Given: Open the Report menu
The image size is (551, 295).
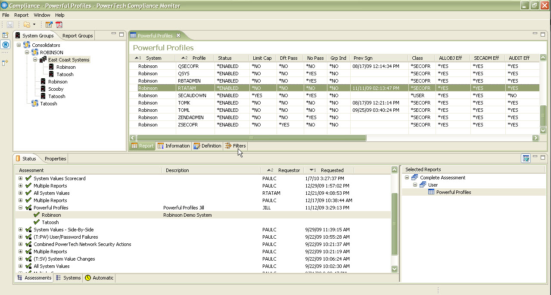Looking at the screenshot, I should click(x=22, y=15).
